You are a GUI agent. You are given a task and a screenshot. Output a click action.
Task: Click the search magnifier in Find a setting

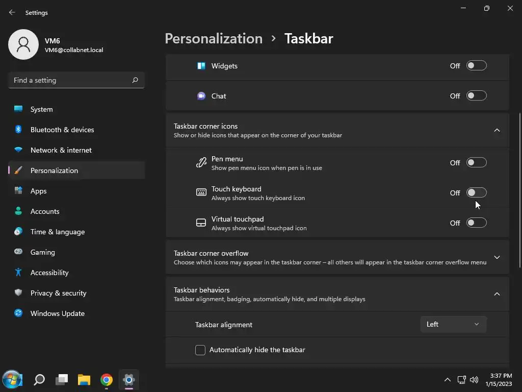(x=135, y=80)
